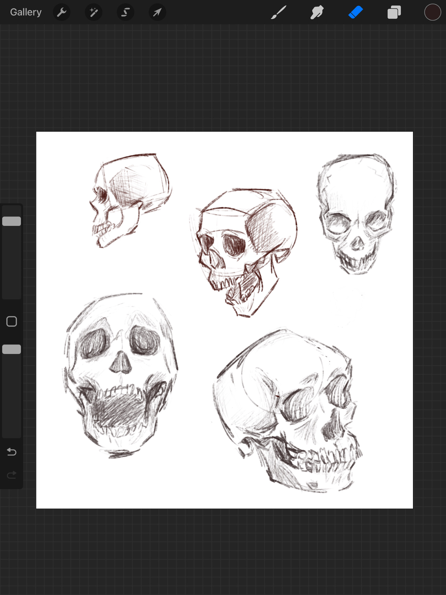
Task: Activate the Selection tool
Action: coord(125,12)
